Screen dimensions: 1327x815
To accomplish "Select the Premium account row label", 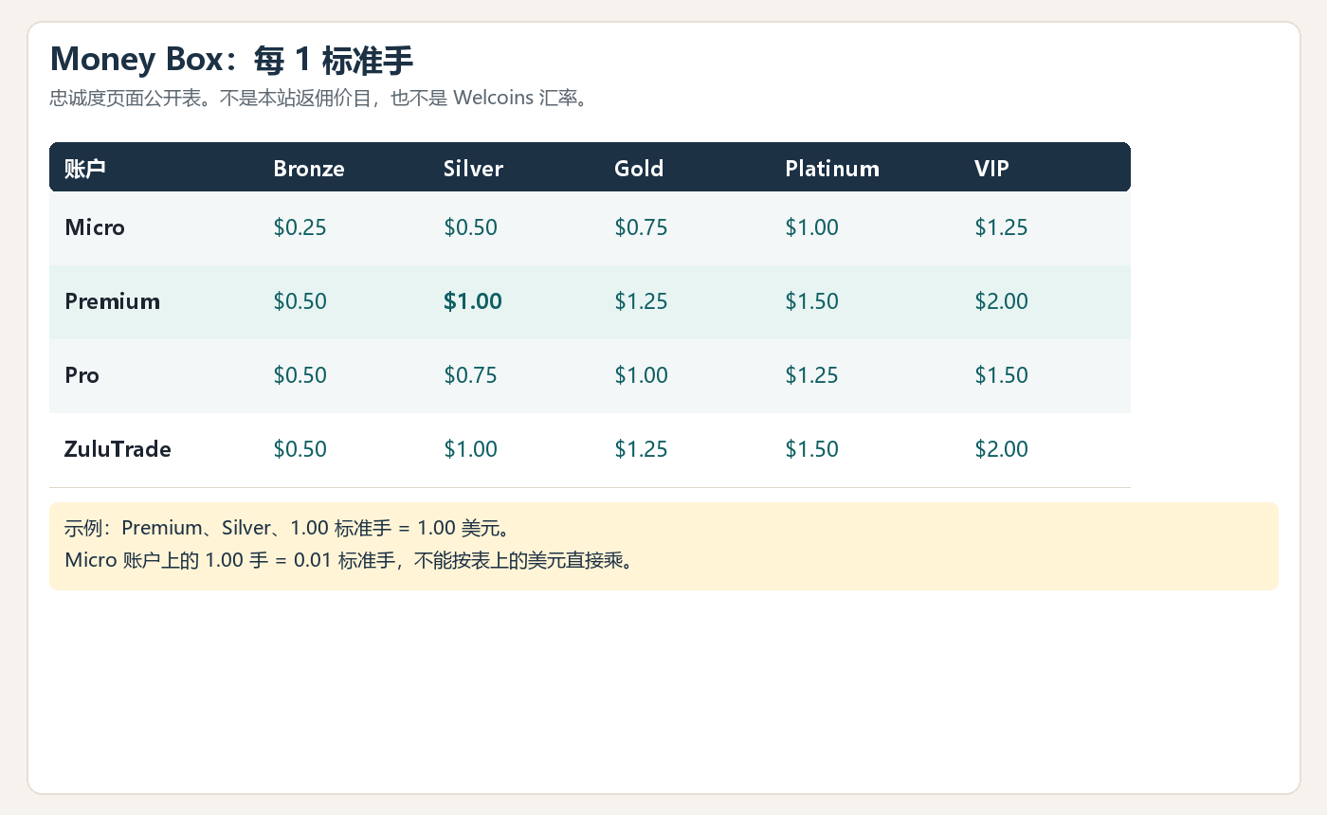I will [x=112, y=301].
